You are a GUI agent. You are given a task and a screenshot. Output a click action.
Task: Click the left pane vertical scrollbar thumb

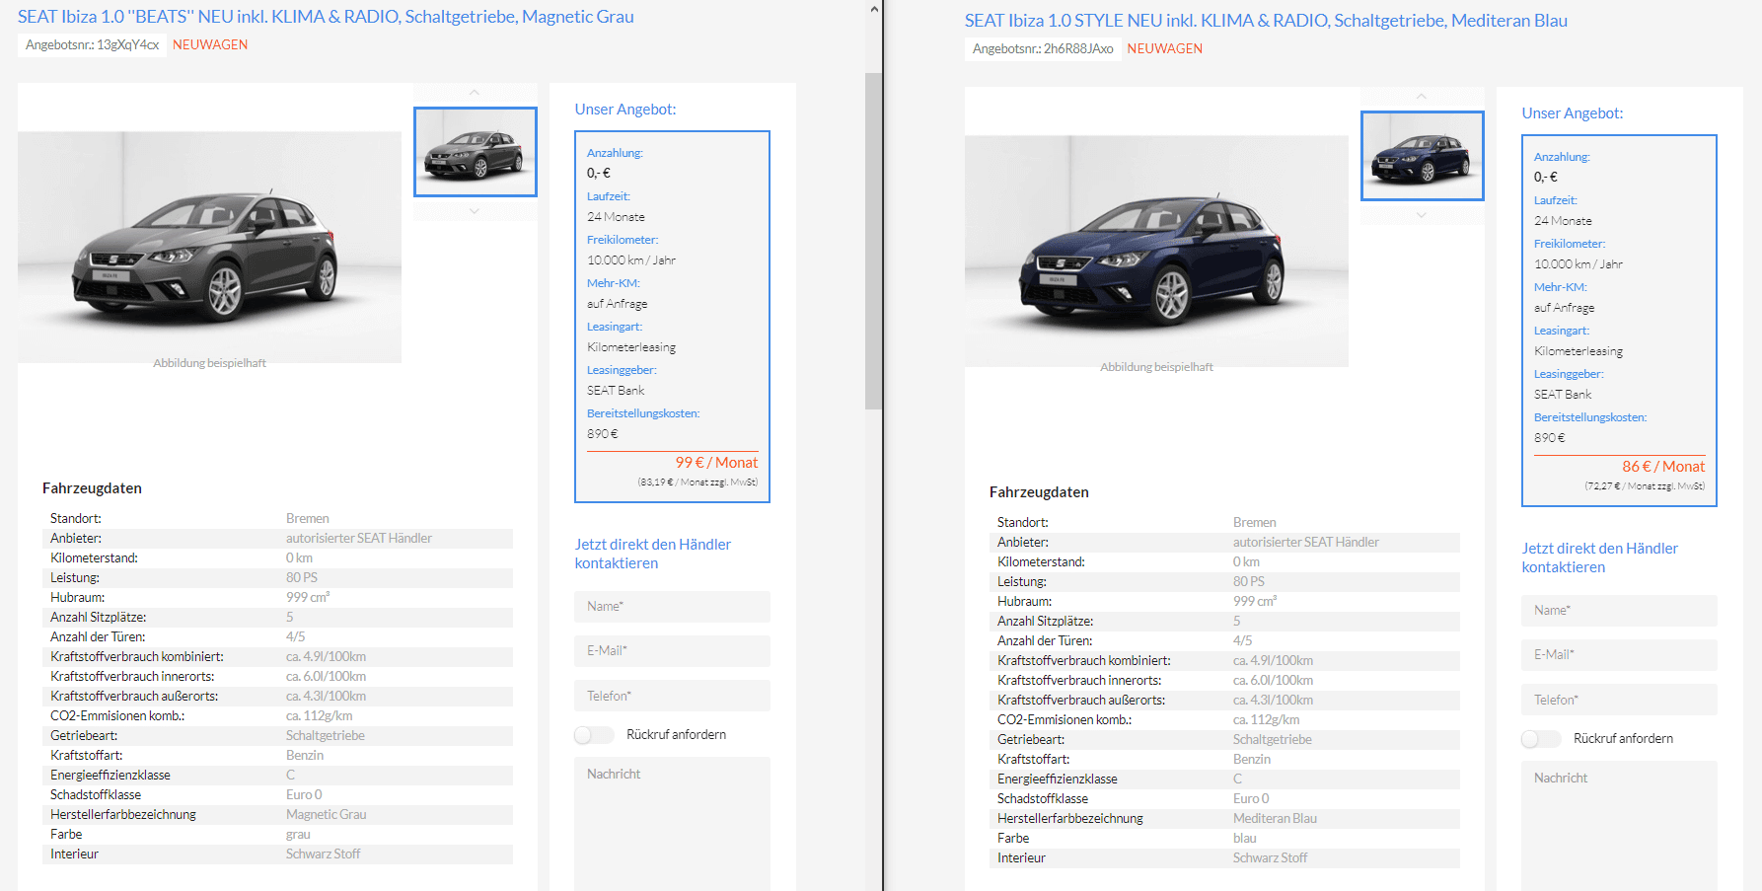pos(873,241)
